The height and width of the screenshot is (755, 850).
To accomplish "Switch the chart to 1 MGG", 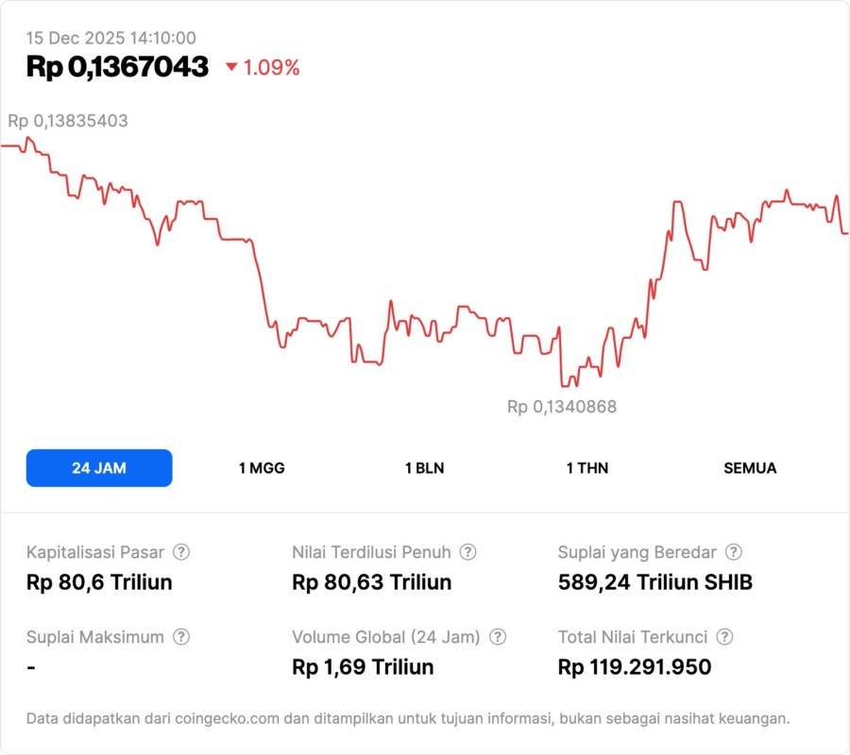I will [x=262, y=468].
